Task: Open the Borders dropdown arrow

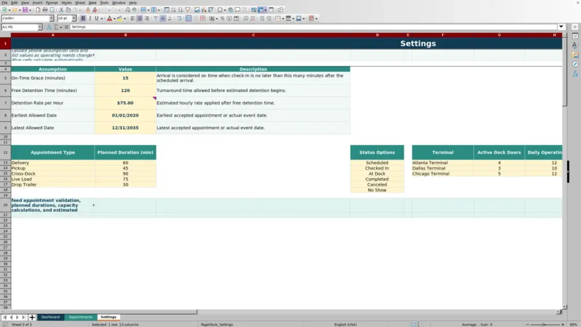Action: point(283,19)
